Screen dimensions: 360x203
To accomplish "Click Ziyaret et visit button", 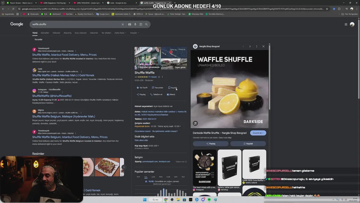I will (258, 133).
